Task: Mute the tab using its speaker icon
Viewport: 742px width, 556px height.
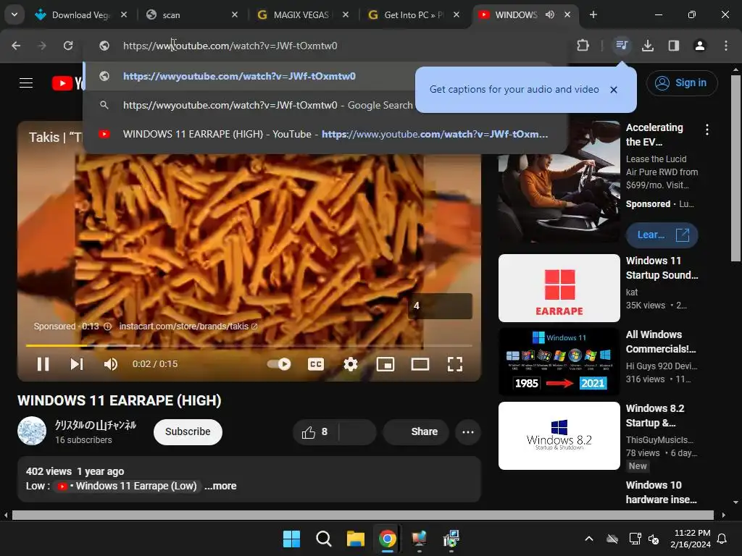Action: coord(549,14)
